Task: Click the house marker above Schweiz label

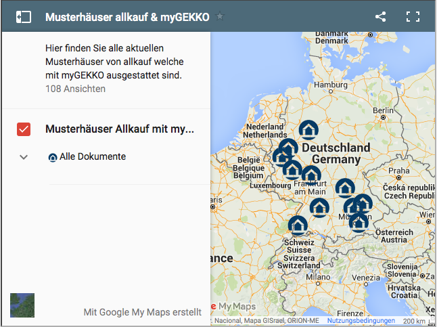Action: pyautogui.click(x=298, y=225)
